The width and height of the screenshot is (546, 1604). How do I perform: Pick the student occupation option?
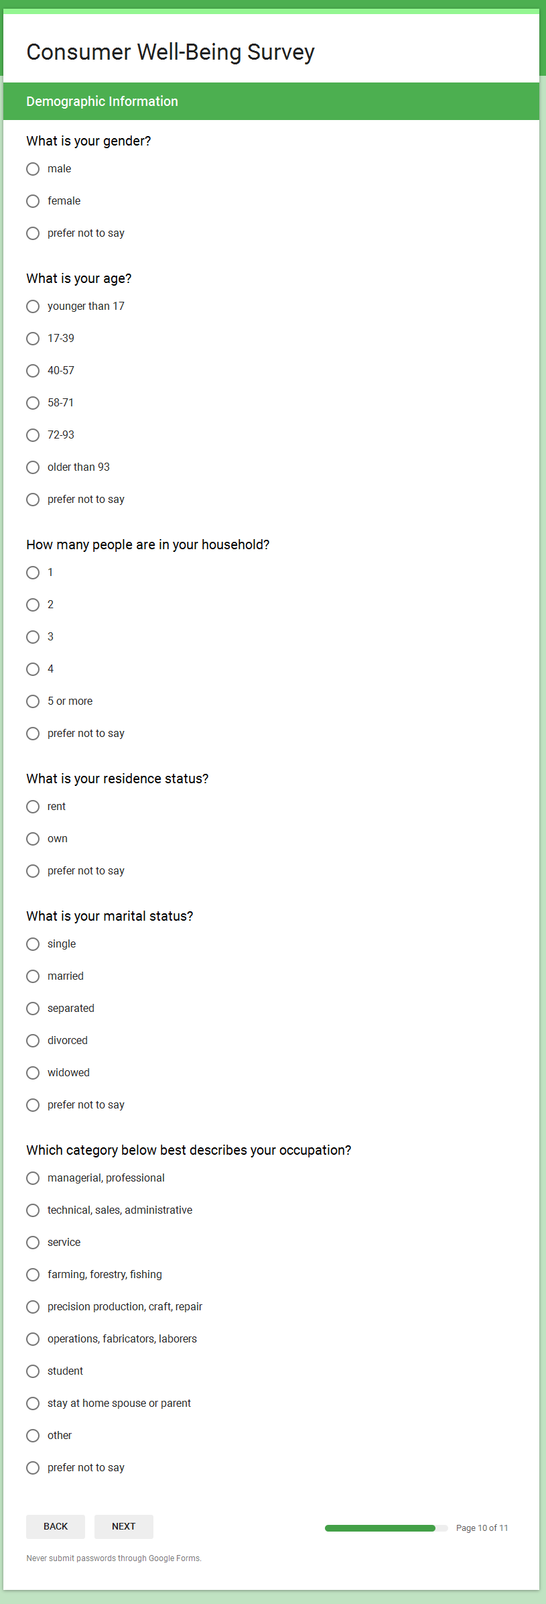tap(33, 1371)
